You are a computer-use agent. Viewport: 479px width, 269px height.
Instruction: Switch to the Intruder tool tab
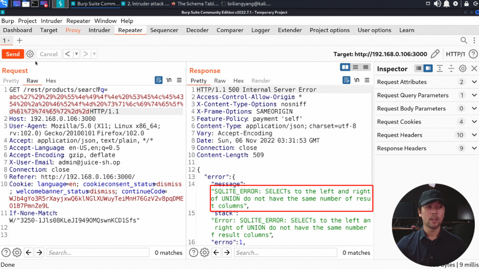[100, 30]
